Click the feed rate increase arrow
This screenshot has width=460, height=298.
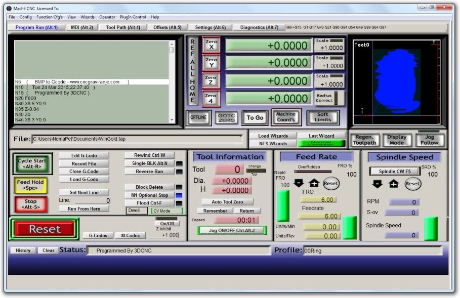(314, 183)
